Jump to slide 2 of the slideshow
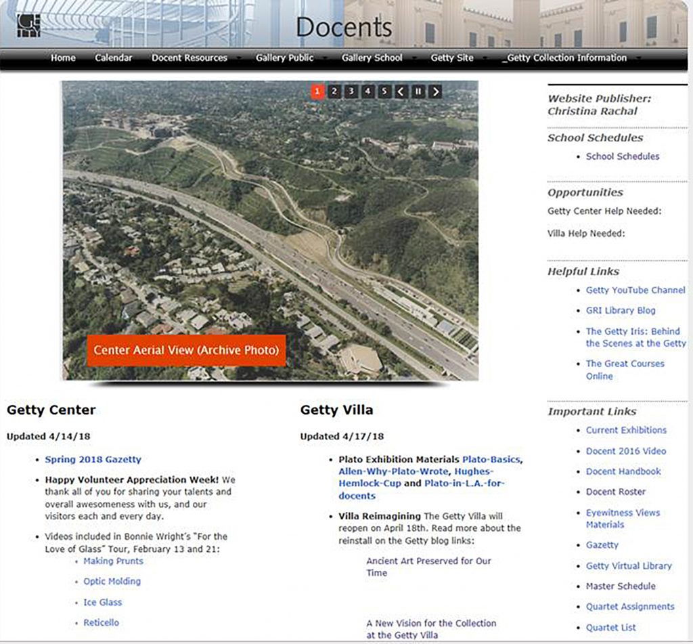Screen dimensions: 693x644 tap(334, 91)
